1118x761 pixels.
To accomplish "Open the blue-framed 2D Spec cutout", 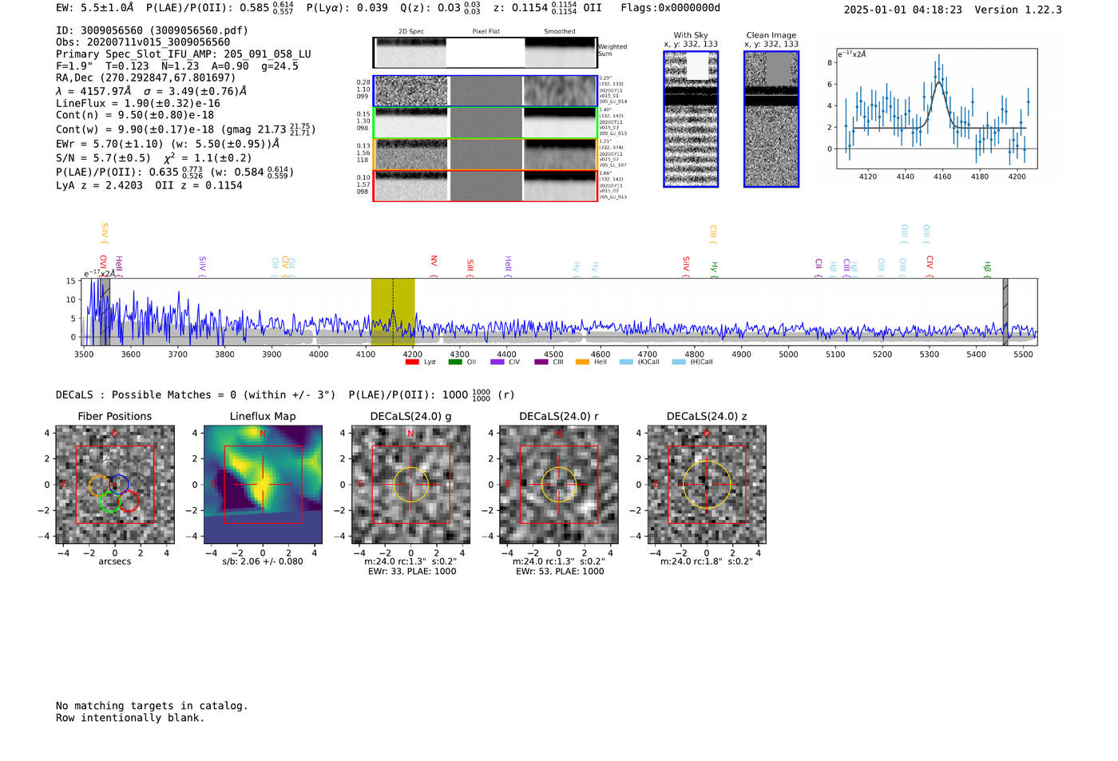I will click(411, 91).
